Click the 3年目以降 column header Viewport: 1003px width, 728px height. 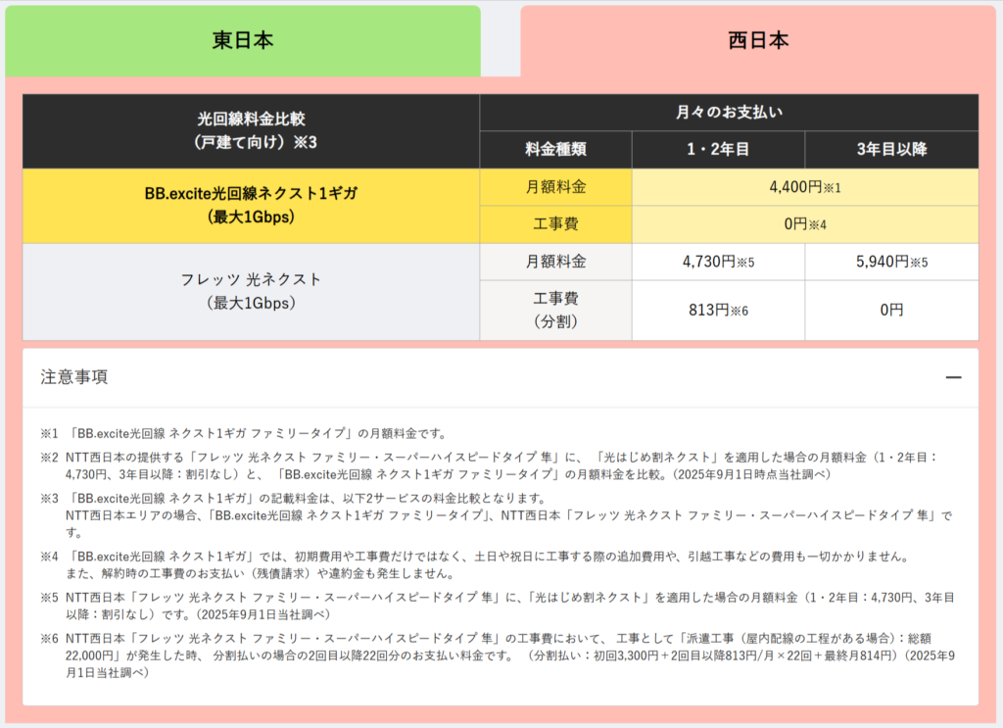[891, 150]
